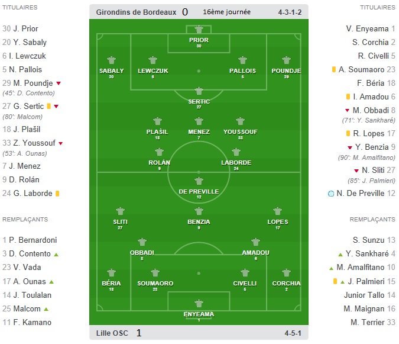Viewport: 399px width, 344px height.
Task: Click the goal ball icon beside N. De Preville
Action: pos(331,194)
